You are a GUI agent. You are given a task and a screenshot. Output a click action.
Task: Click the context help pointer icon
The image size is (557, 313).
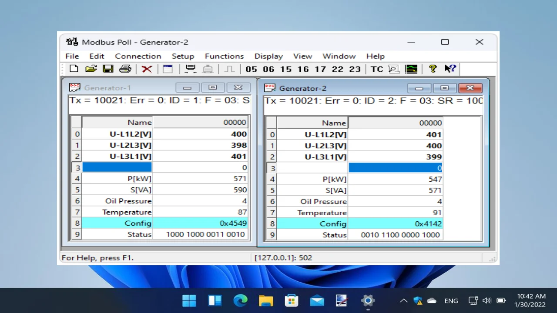click(450, 69)
